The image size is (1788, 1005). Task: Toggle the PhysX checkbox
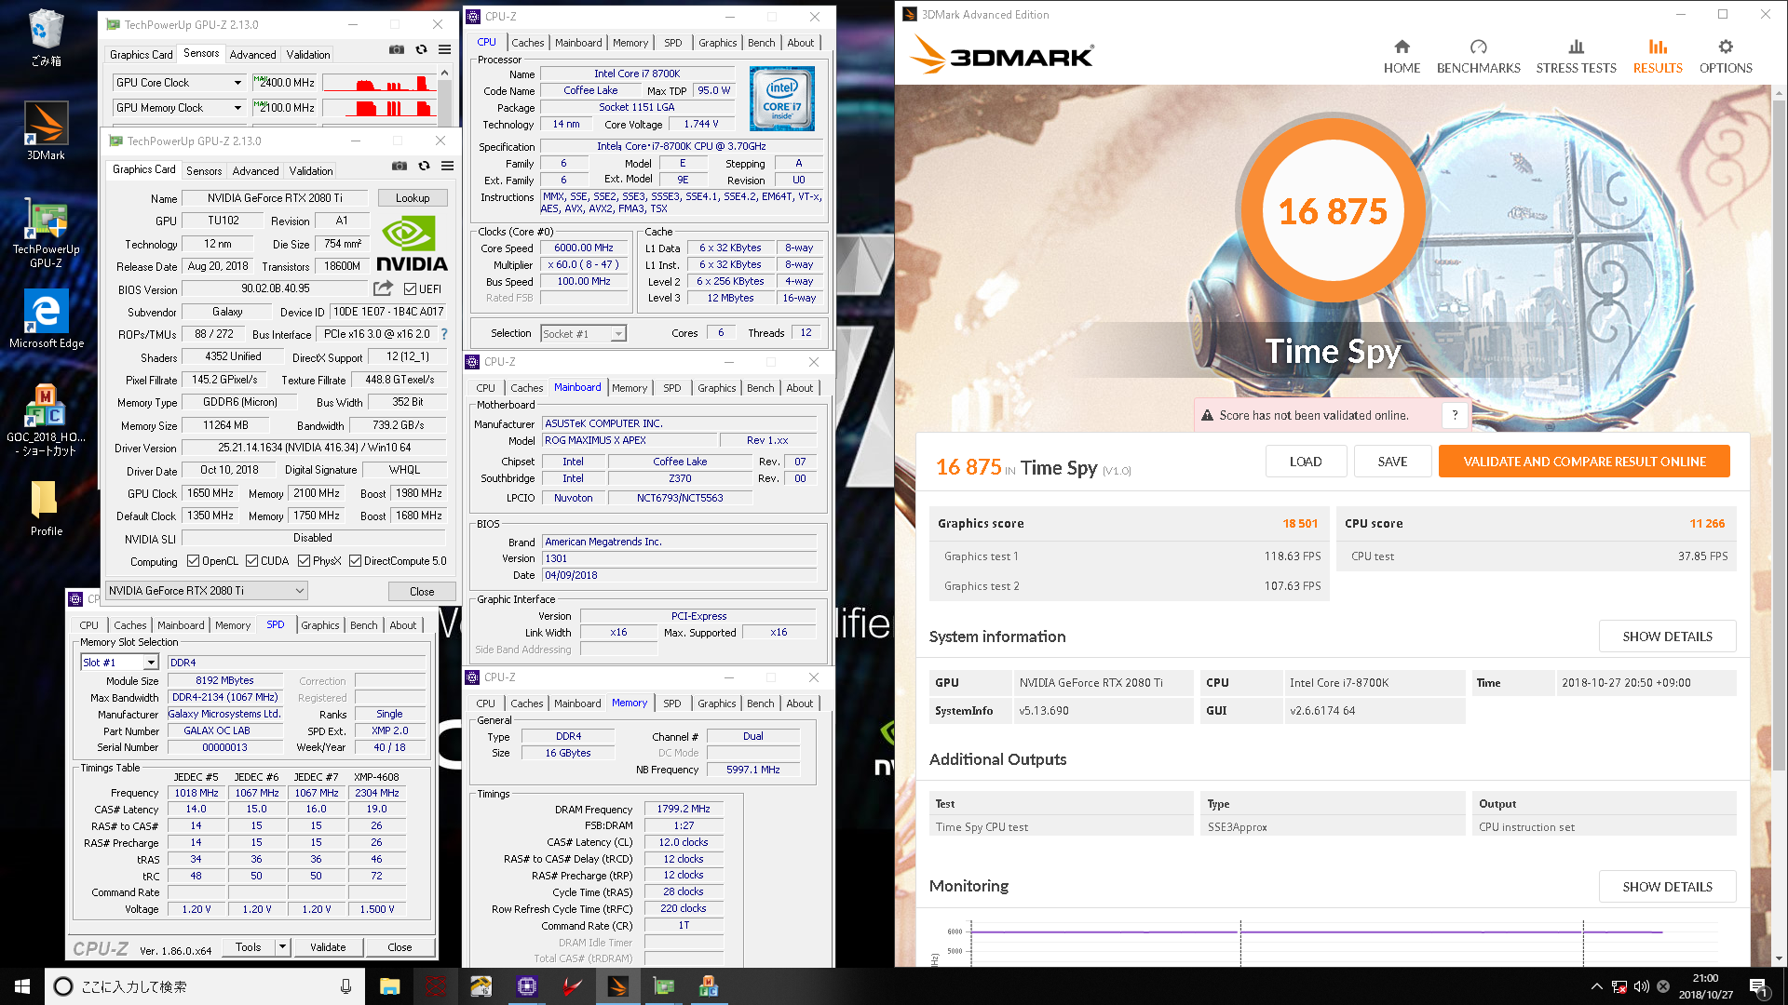point(304,561)
